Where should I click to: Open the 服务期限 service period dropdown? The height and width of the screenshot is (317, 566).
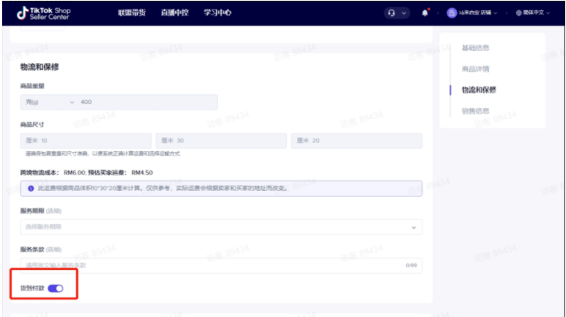pos(221,227)
